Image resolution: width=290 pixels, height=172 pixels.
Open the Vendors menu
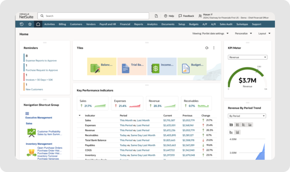click(x=91, y=24)
